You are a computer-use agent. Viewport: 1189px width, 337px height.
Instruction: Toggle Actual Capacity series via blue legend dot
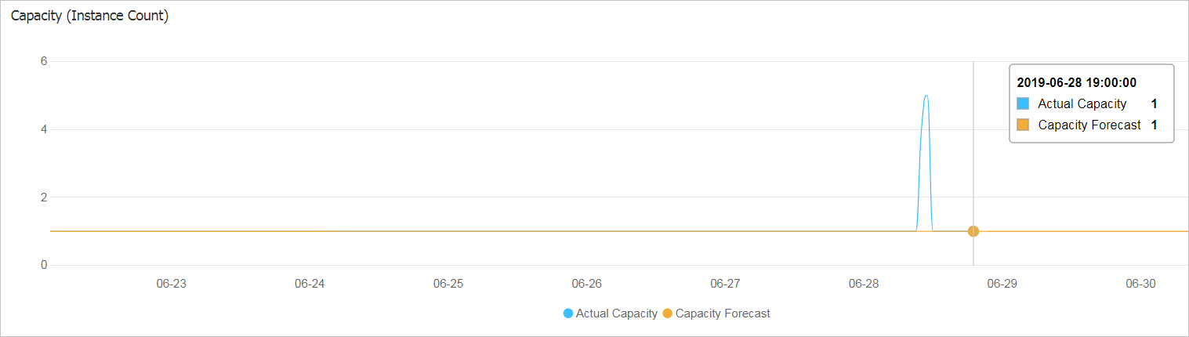[568, 313]
